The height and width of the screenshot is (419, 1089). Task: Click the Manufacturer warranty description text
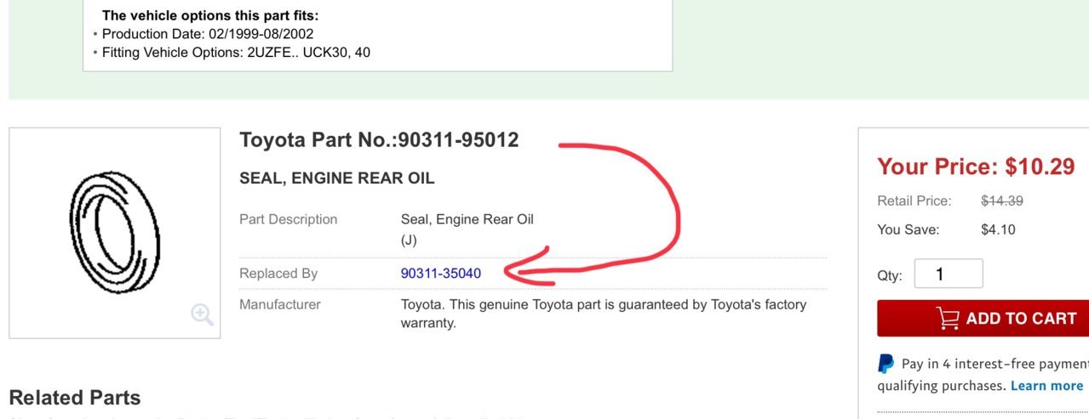pos(604,314)
